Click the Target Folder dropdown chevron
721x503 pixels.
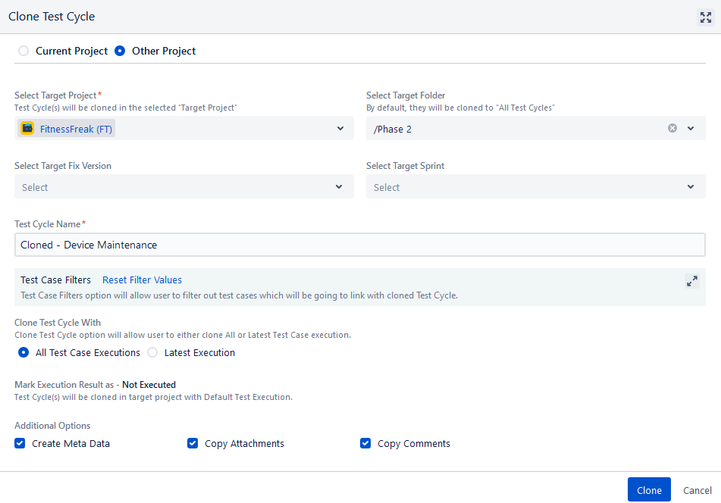691,128
